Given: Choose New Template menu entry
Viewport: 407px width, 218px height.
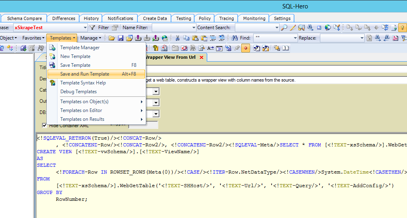Looking at the screenshot, I should click(96, 56).
